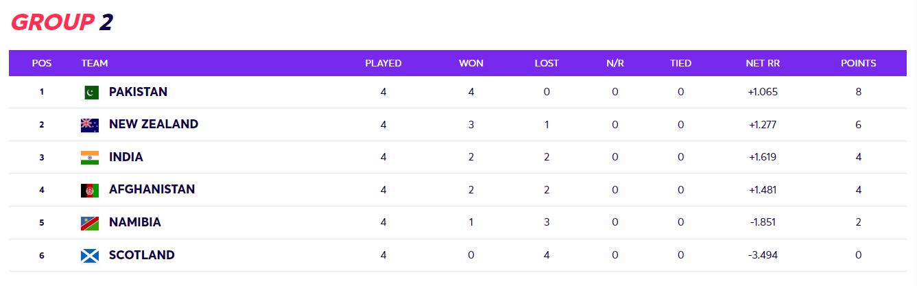The height and width of the screenshot is (286, 917).
Task: Click the TEAM column header
Action: point(94,63)
